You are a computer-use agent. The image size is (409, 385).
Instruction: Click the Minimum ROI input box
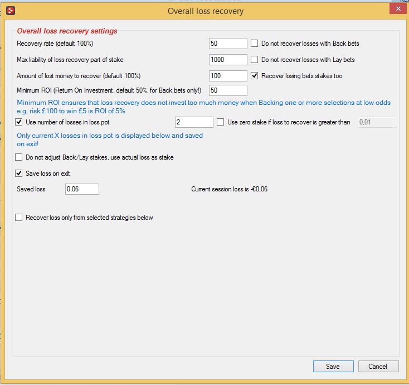click(x=228, y=90)
